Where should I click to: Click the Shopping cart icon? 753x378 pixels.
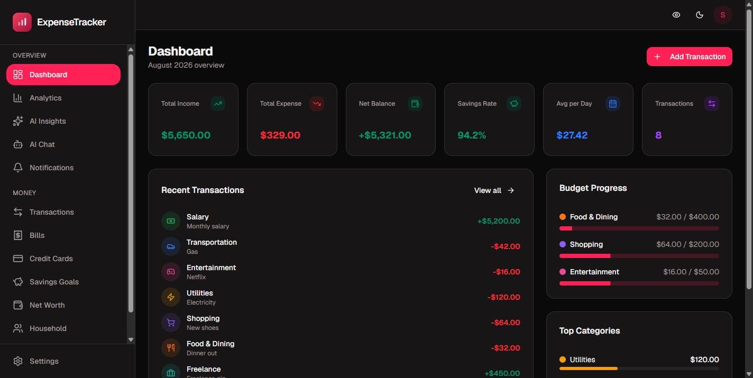tap(171, 322)
